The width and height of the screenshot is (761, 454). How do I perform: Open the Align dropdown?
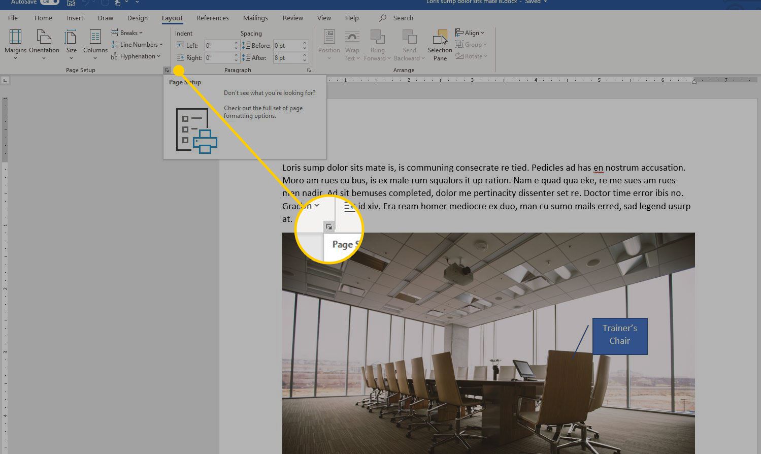coord(470,33)
